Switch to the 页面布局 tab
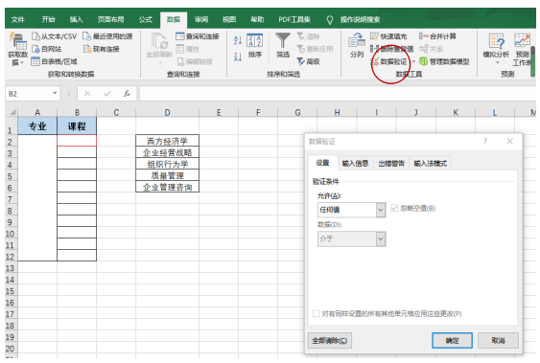 [110, 19]
